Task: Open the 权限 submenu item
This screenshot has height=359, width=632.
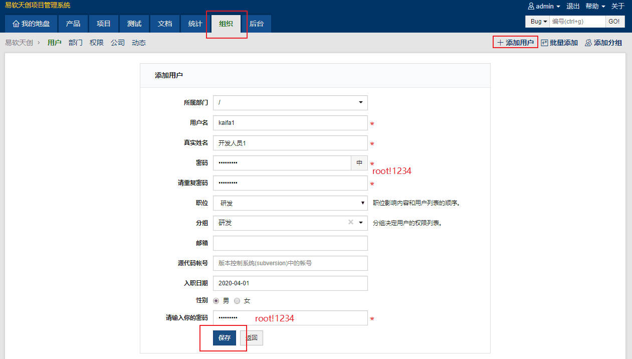Action: point(97,43)
